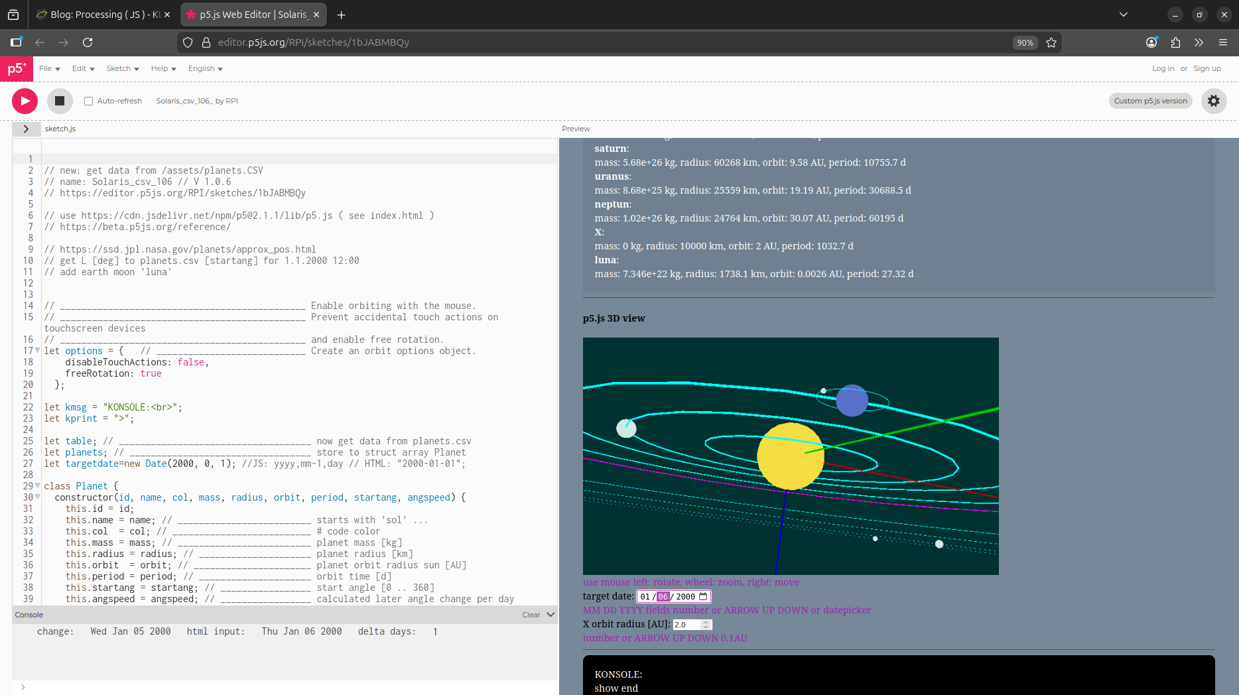Click the p5* logo icon
The height and width of the screenshot is (695, 1239).
point(17,69)
